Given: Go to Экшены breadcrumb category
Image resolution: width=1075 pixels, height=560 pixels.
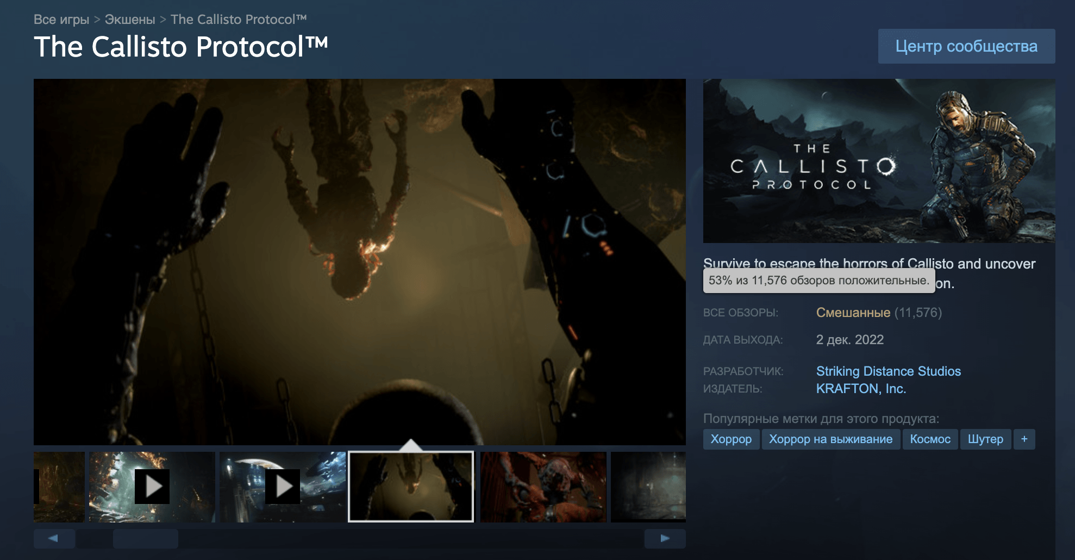Looking at the screenshot, I should pyautogui.click(x=130, y=20).
